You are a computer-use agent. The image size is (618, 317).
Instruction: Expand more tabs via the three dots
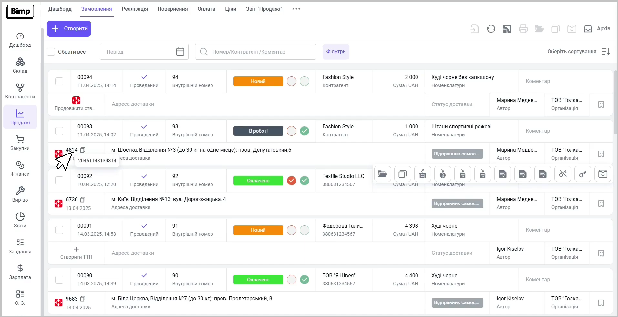(x=296, y=9)
